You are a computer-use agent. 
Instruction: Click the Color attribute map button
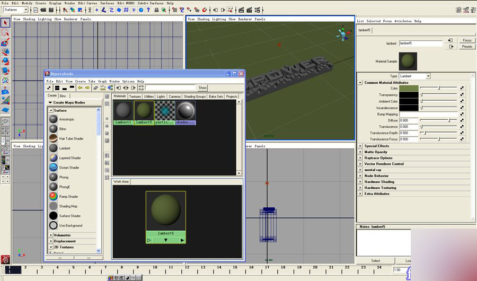[x=462, y=88]
